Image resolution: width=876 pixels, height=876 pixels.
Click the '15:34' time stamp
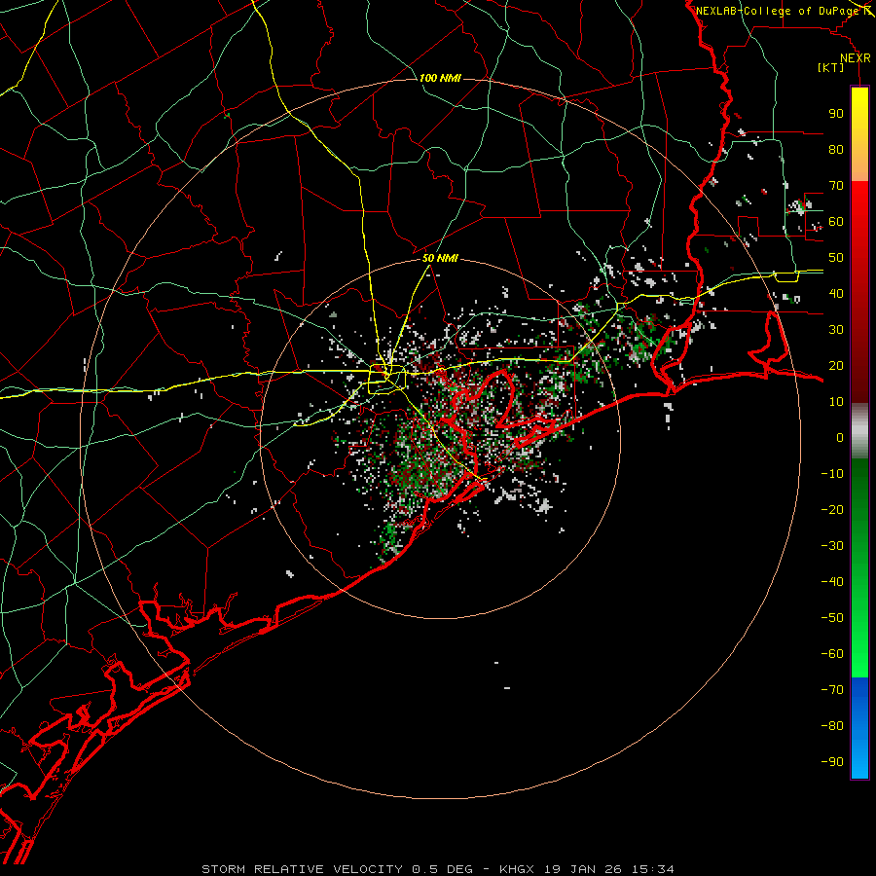(x=652, y=869)
